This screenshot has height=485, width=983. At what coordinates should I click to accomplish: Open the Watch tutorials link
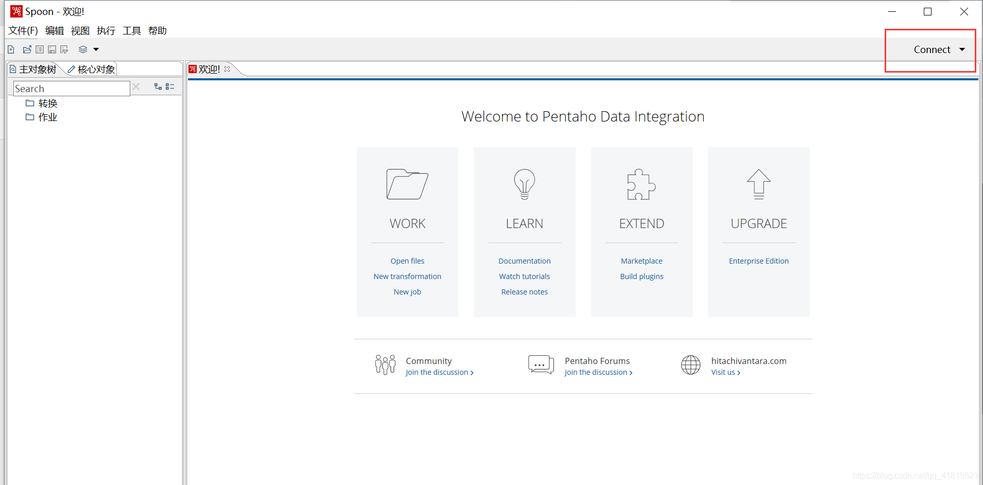tap(524, 276)
